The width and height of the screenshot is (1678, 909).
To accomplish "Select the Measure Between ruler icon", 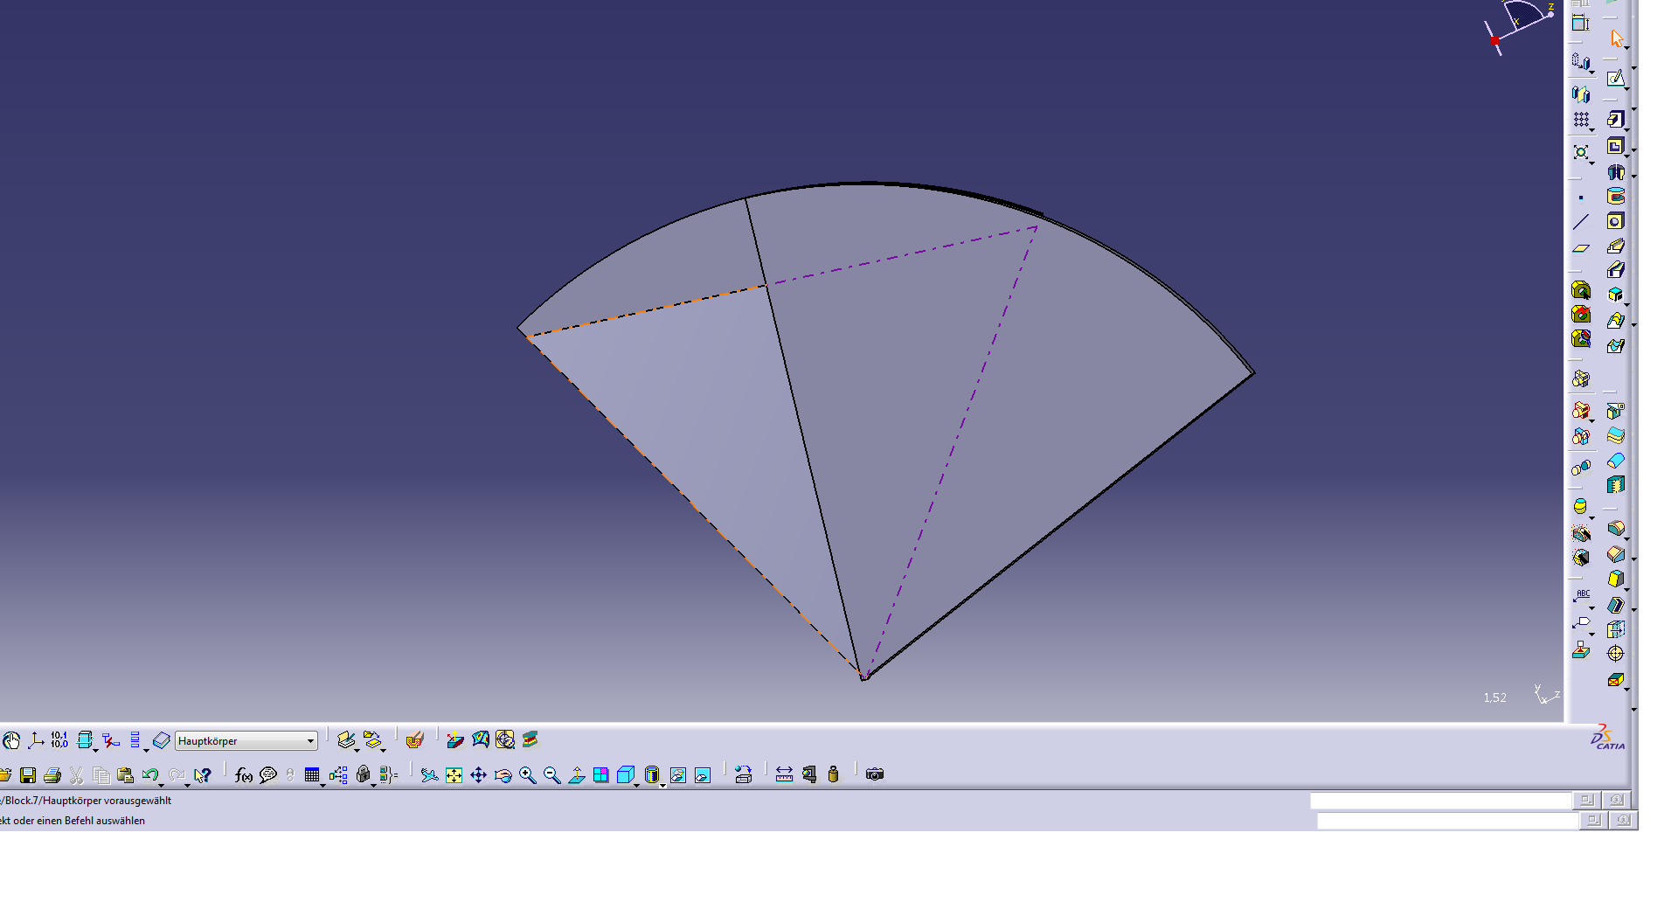I will 784,774.
